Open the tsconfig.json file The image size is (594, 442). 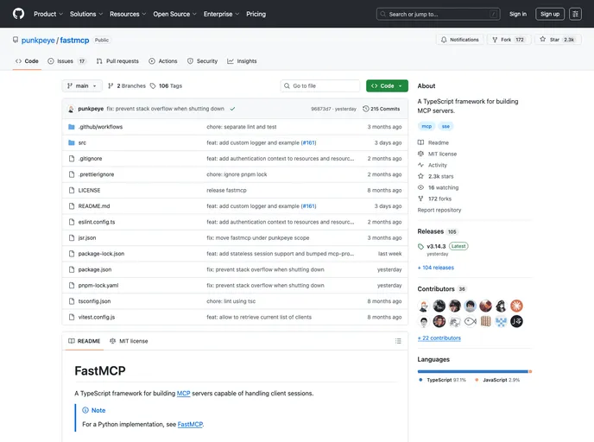pos(94,302)
